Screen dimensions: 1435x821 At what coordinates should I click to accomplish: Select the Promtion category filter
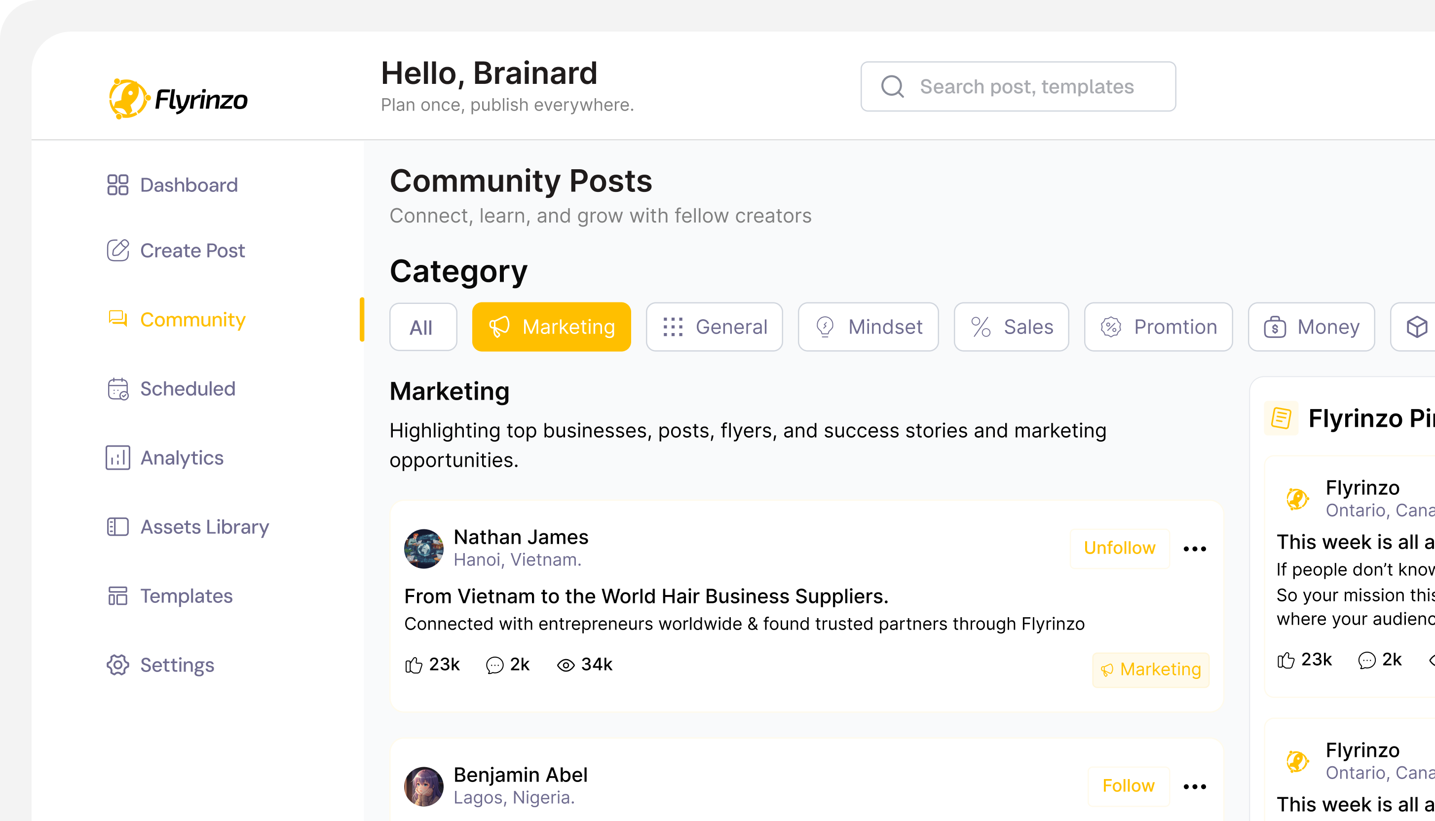[1158, 327]
